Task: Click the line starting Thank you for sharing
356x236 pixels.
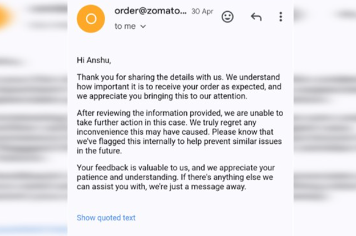Action: [x=178, y=77]
